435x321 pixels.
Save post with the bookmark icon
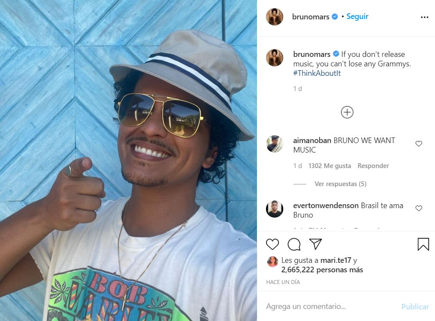tap(423, 244)
